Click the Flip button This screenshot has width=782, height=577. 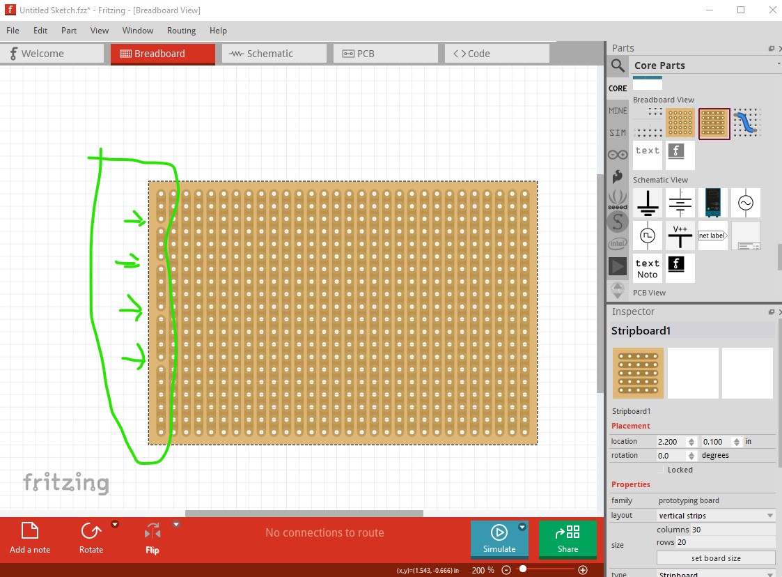coord(152,538)
